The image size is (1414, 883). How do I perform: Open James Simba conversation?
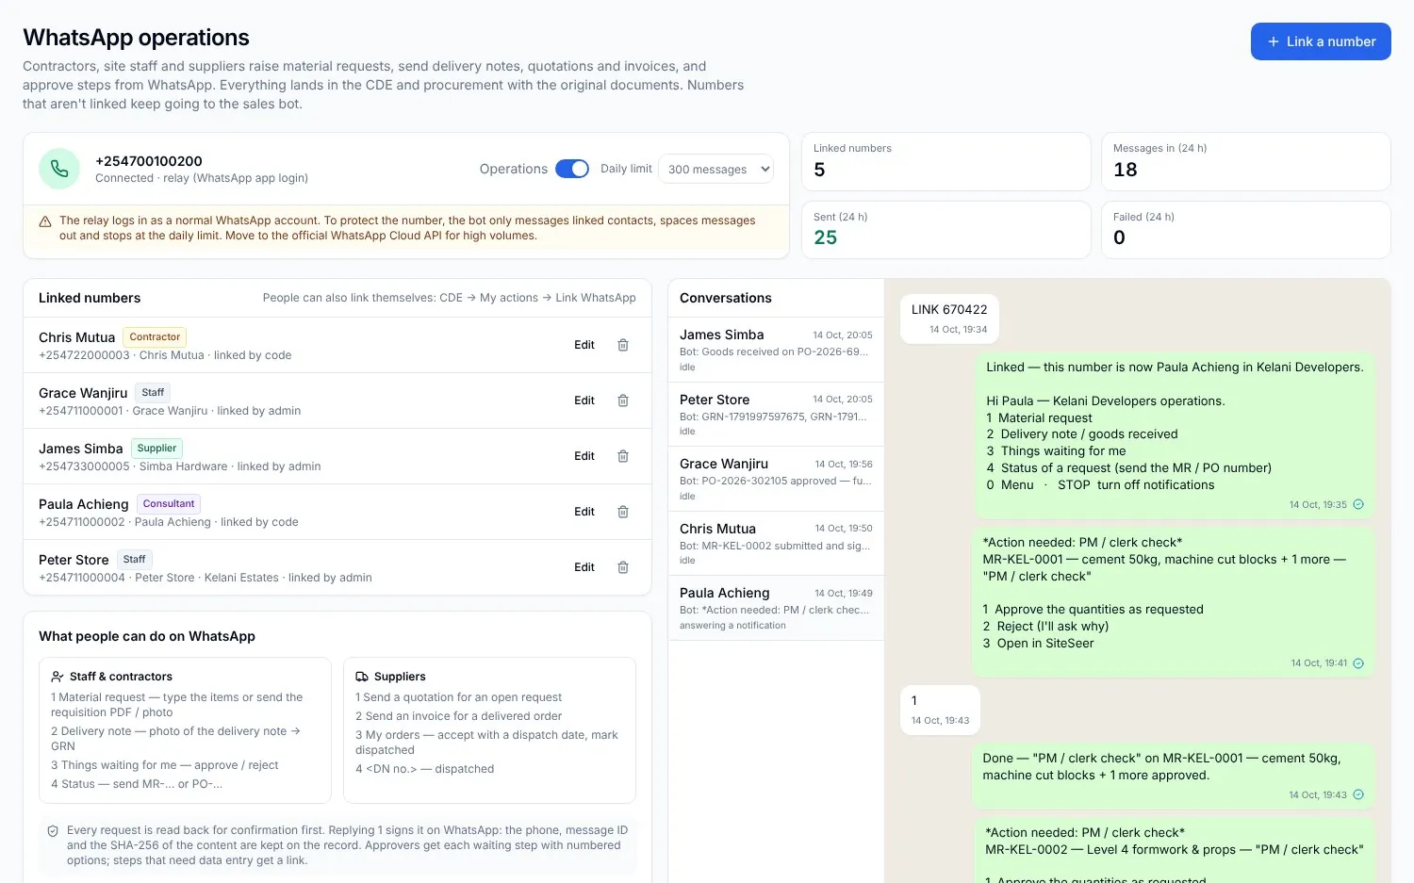pos(776,350)
